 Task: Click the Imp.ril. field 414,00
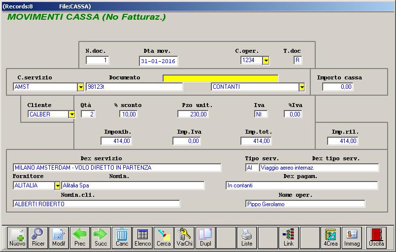(x=343, y=141)
